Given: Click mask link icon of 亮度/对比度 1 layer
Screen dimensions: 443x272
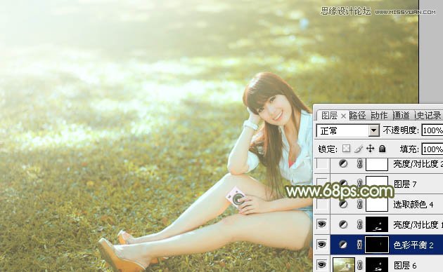Looking at the screenshot, I should [x=359, y=224].
